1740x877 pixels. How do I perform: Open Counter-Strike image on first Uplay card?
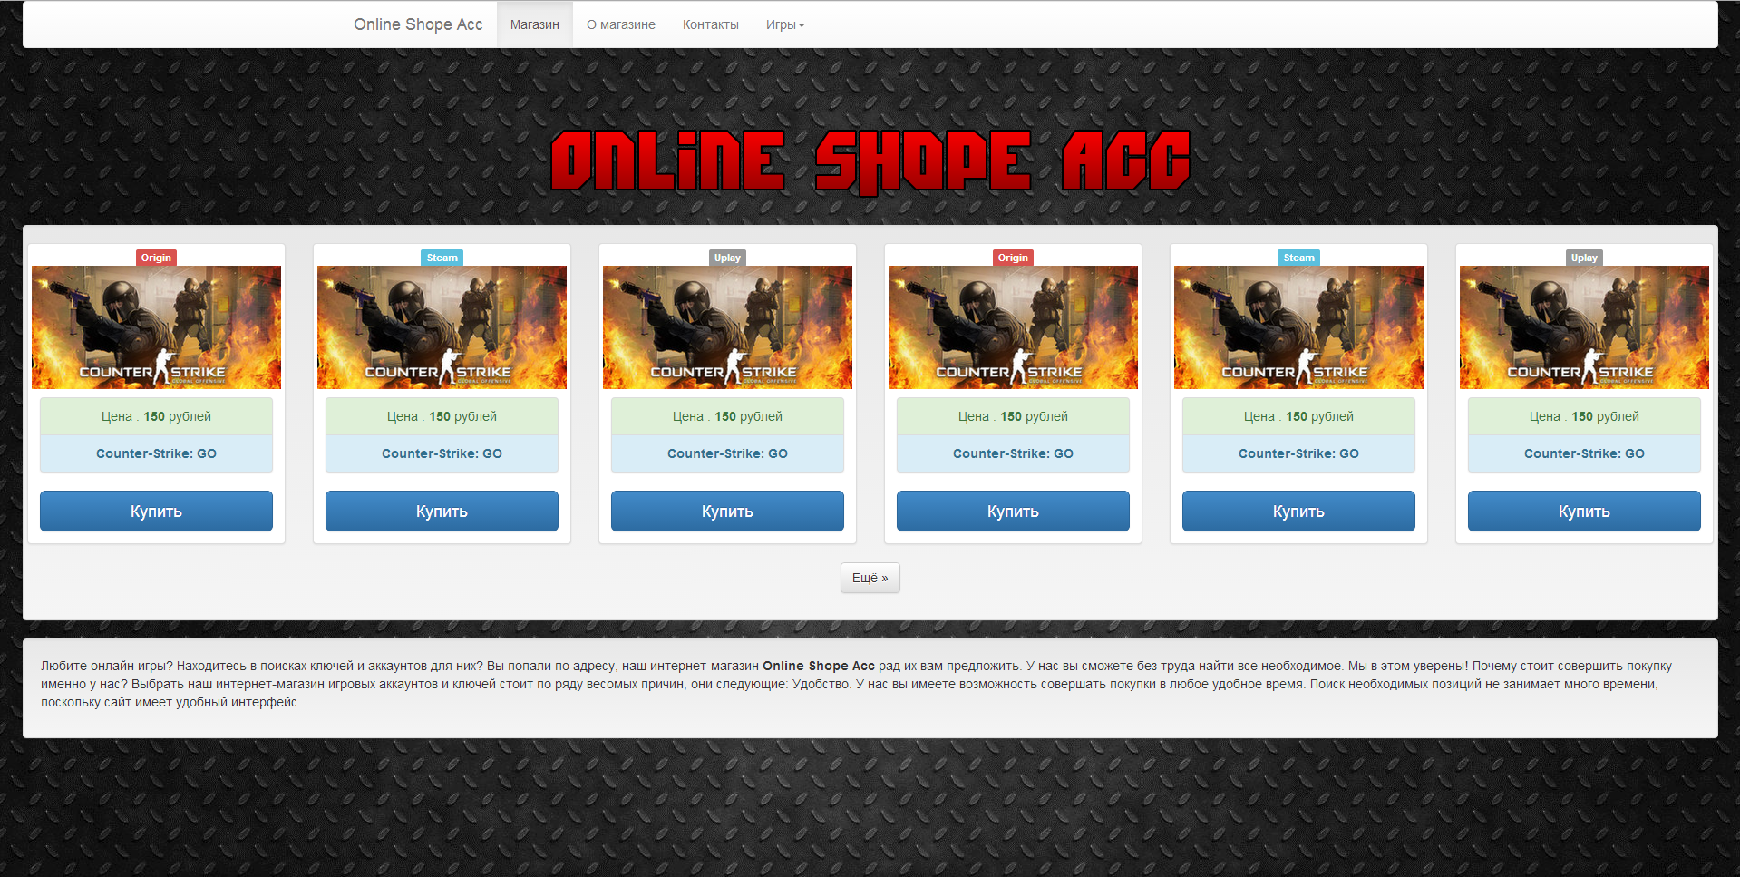(727, 327)
